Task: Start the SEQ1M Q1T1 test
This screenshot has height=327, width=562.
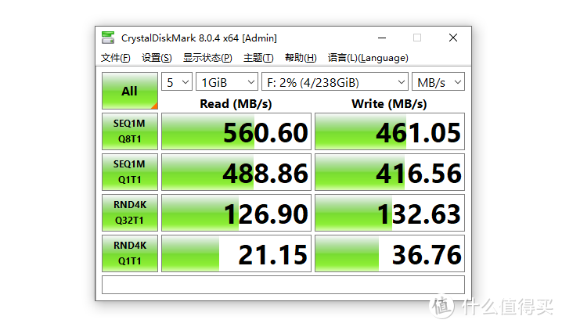Action: (x=130, y=172)
